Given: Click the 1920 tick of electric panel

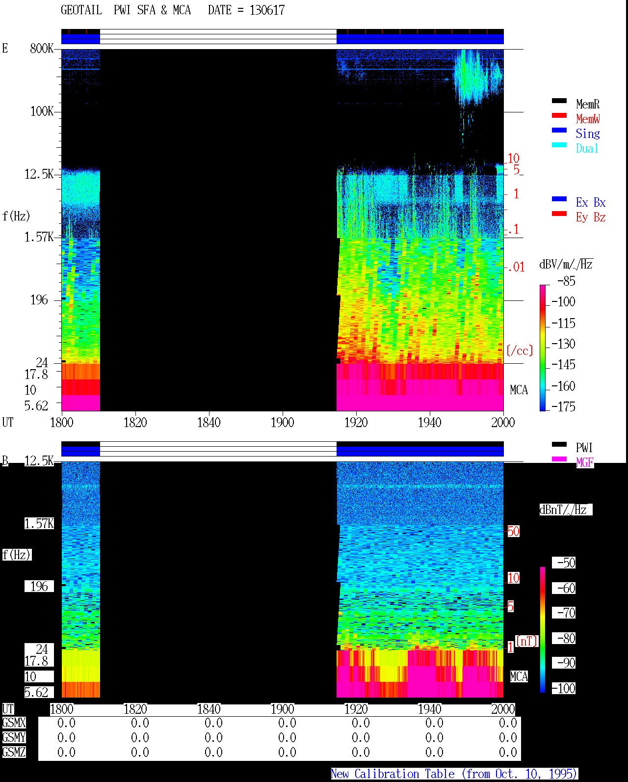Looking at the screenshot, I should pyautogui.click(x=356, y=422).
